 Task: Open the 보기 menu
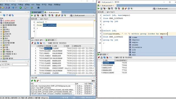[14, 5]
